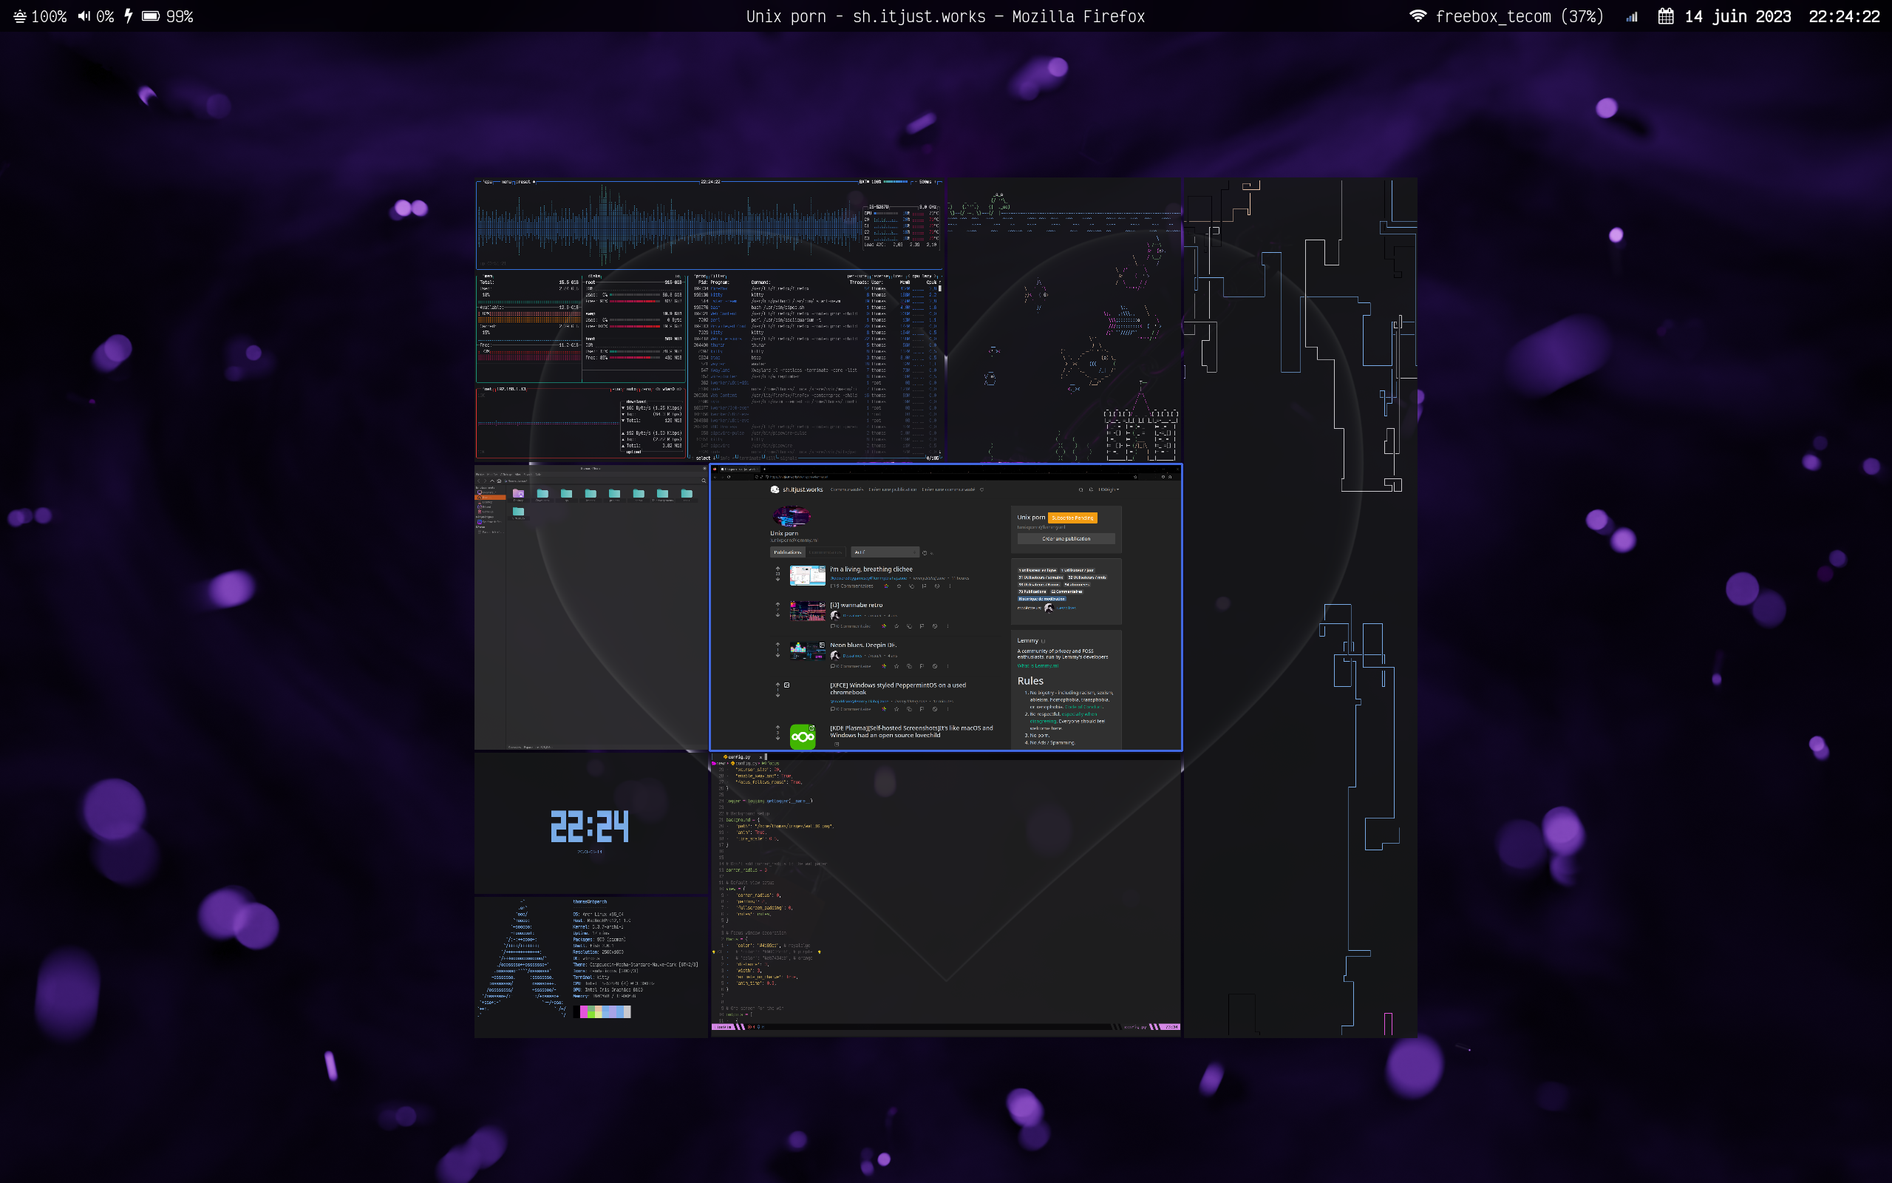Open the thumbnail of '[i3] wannabe retro' post
Screen dimensions: 1892x1183
click(x=807, y=610)
